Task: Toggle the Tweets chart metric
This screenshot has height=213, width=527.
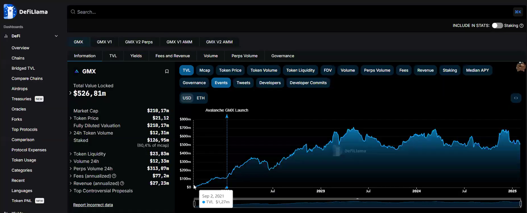Action: click(x=244, y=83)
